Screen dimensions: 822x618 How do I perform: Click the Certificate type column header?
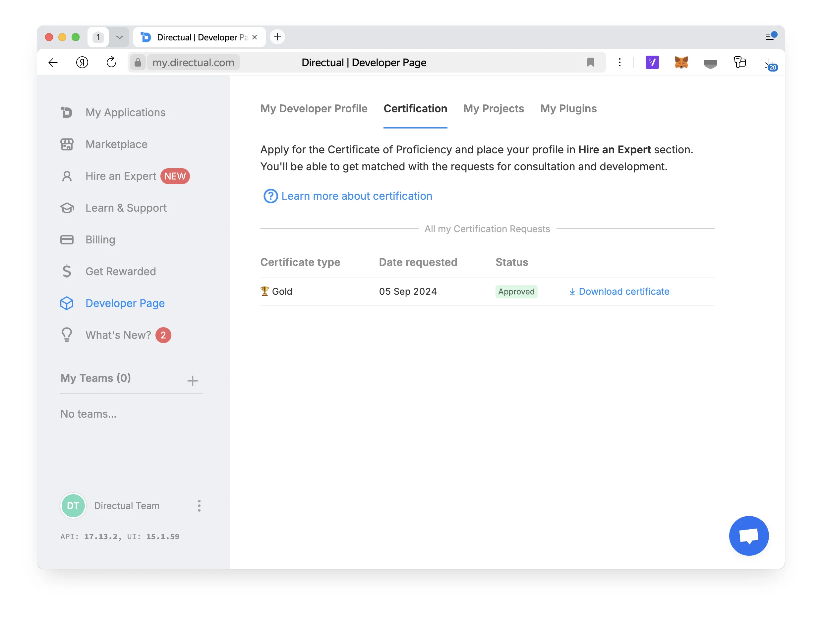click(300, 262)
